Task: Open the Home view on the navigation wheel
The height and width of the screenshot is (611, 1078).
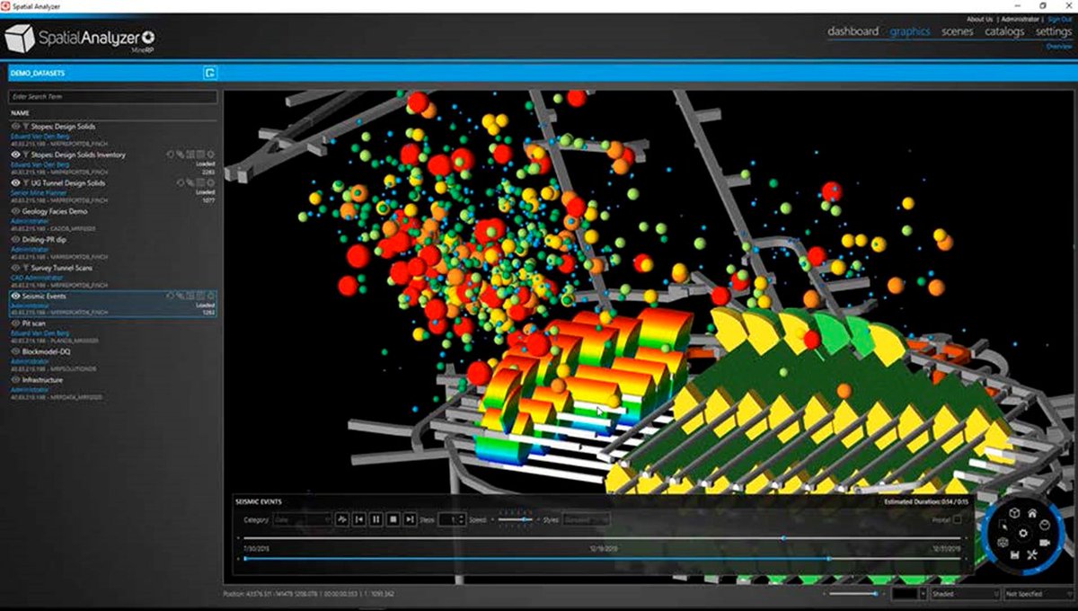Action: pyautogui.click(x=1033, y=513)
